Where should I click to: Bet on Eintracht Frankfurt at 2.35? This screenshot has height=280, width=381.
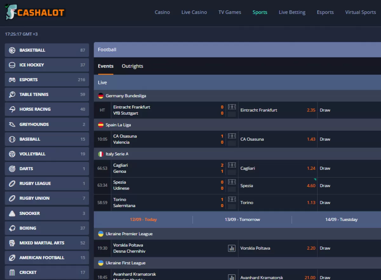point(278,110)
